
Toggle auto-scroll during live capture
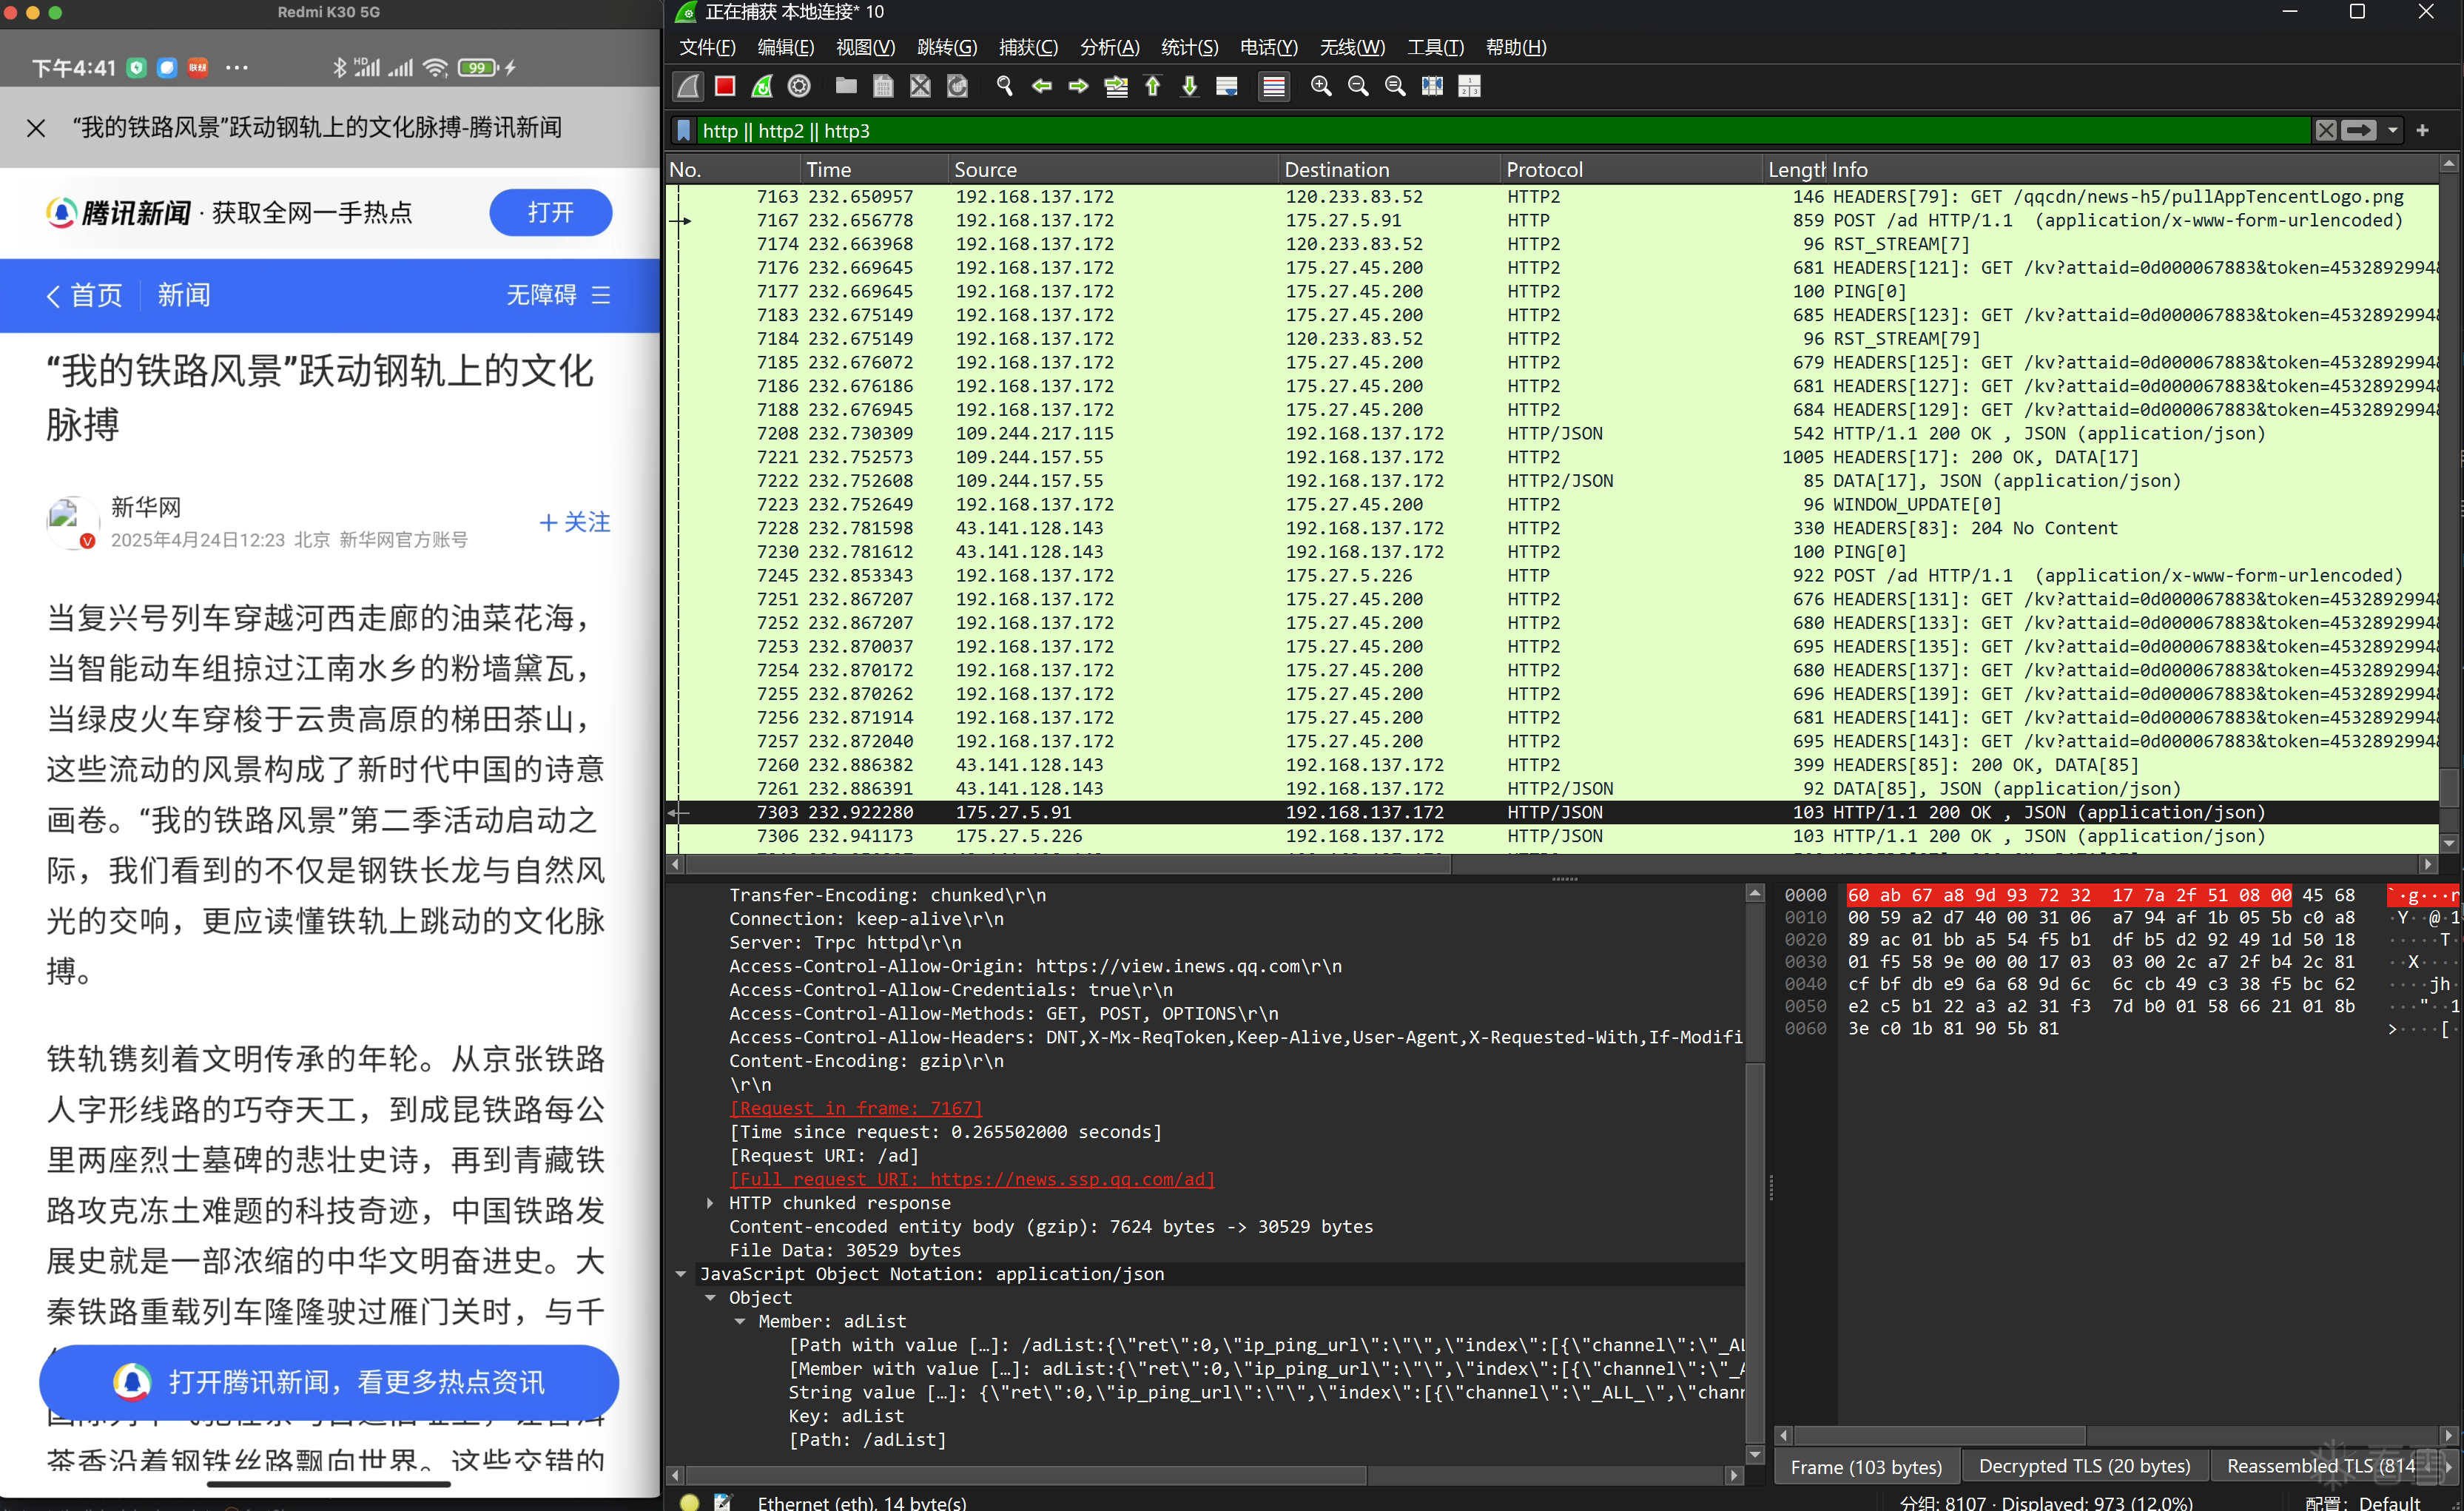click(1227, 87)
